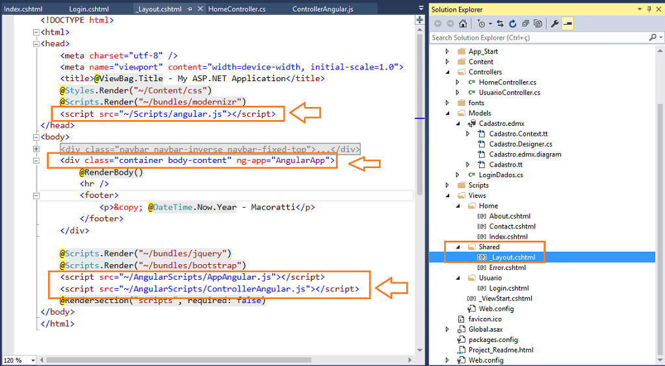This screenshot has height=366, width=665.
Task: Select Cadastro.Designer.cs file
Action: 521,144
